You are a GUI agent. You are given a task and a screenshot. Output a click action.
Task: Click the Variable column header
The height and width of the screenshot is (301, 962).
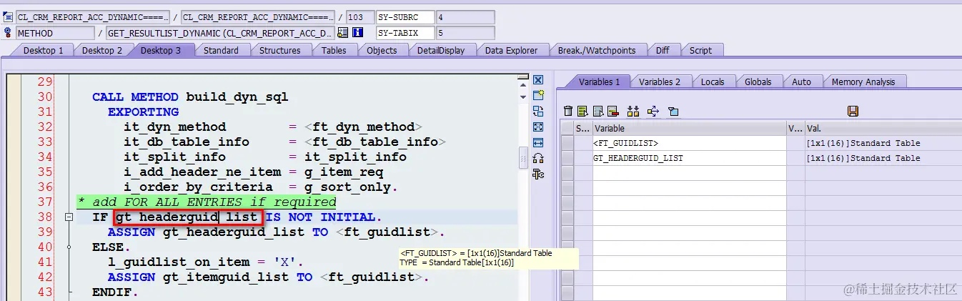pyautogui.click(x=688, y=129)
